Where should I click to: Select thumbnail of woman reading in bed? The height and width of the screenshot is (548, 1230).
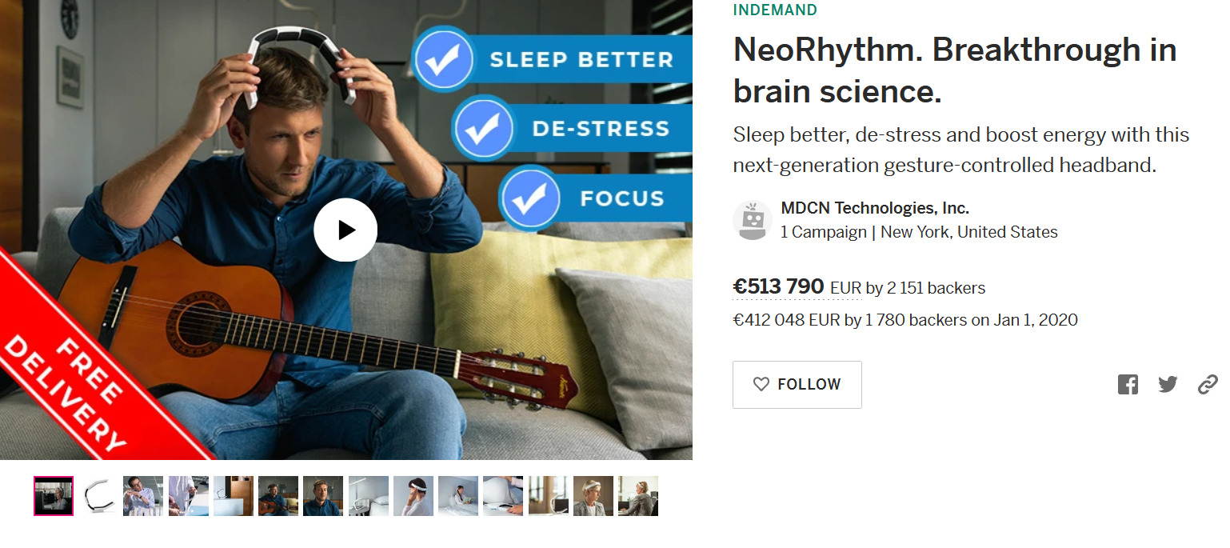pos(458,496)
